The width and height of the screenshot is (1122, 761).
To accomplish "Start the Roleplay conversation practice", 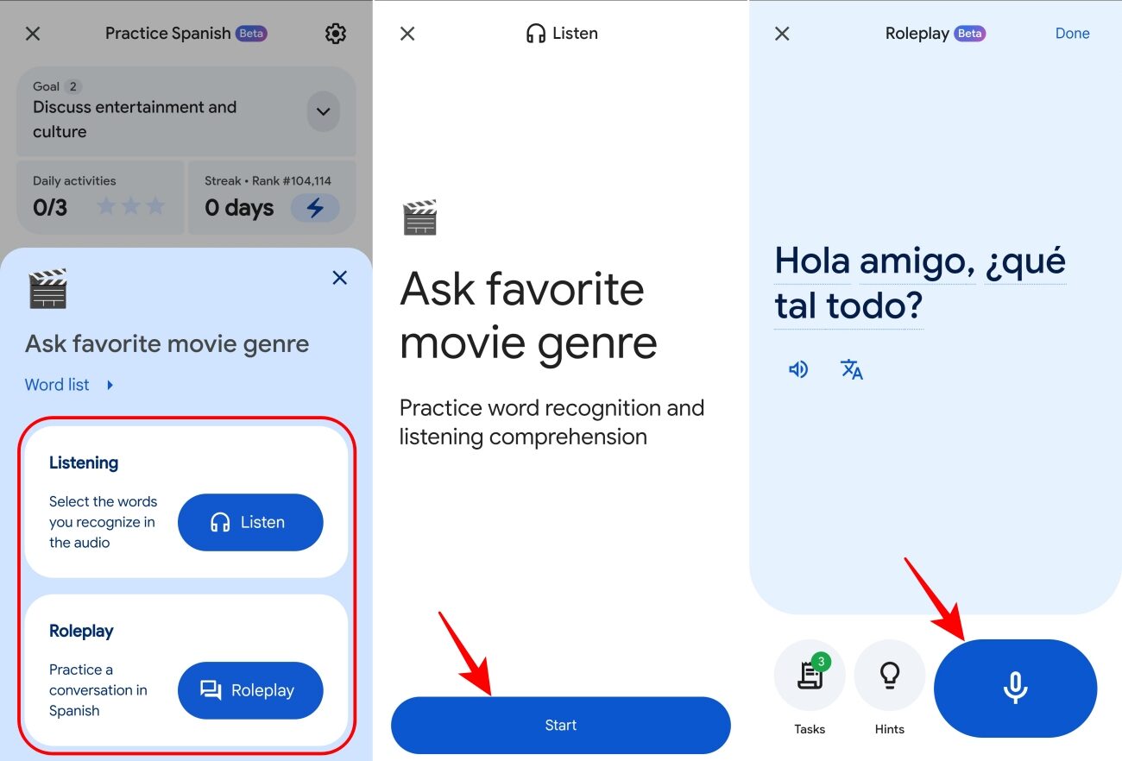I will [x=250, y=690].
